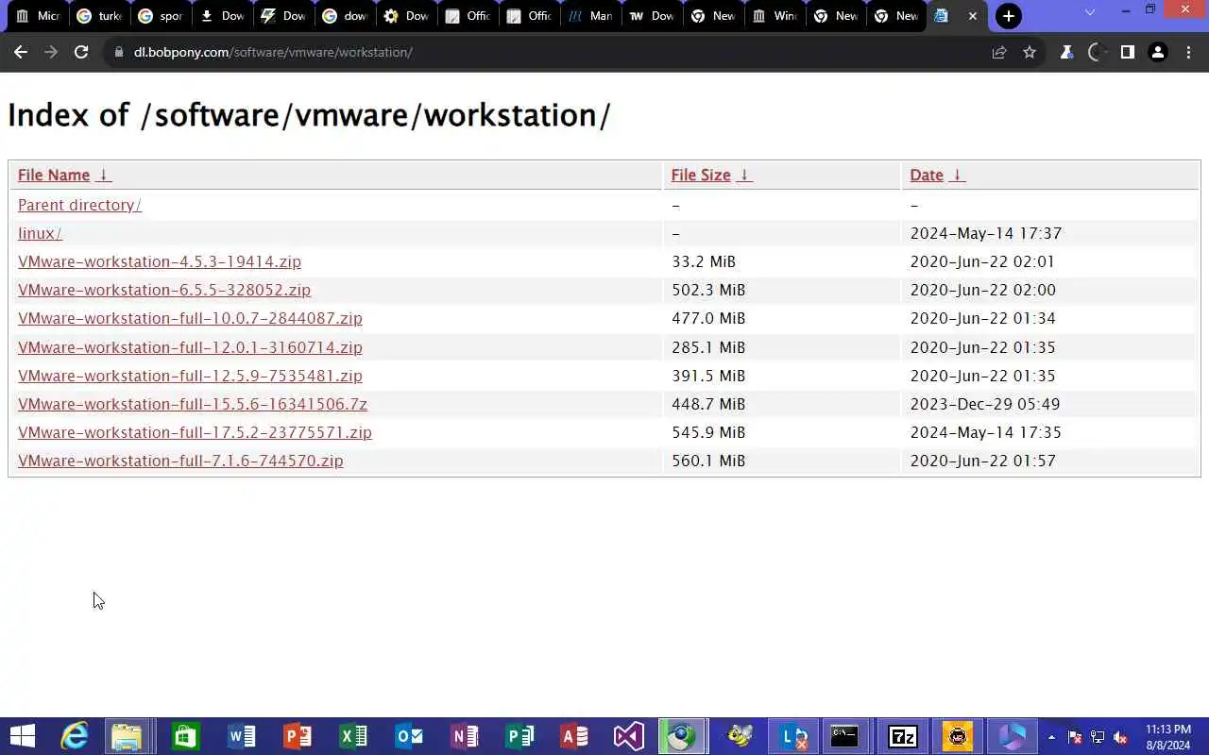Image resolution: width=1209 pixels, height=755 pixels.
Task: Switch to the 'Man' tab
Action: (590, 16)
